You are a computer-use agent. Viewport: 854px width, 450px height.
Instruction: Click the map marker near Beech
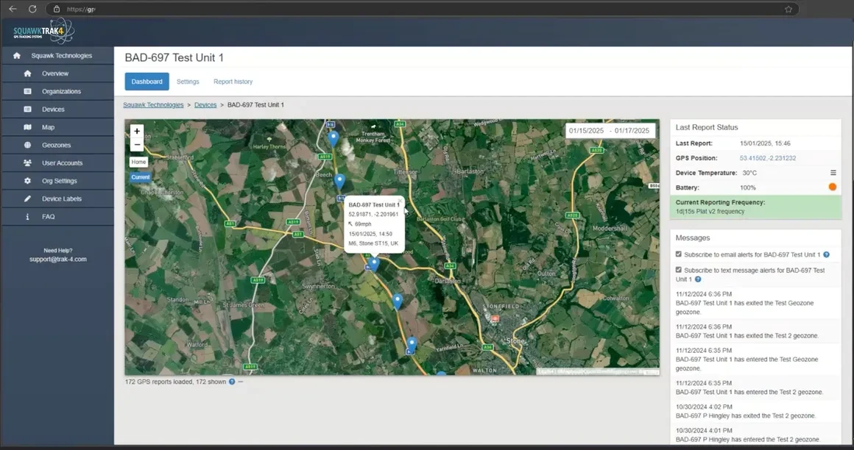click(x=339, y=181)
